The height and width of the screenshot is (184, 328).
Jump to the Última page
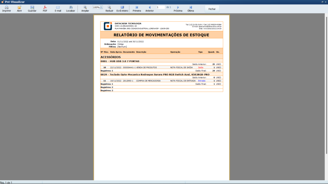click(x=191, y=7)
